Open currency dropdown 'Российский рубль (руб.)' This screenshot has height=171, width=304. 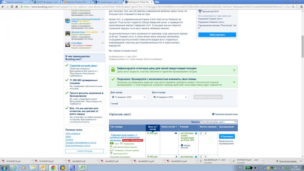[x=218, y=122]
